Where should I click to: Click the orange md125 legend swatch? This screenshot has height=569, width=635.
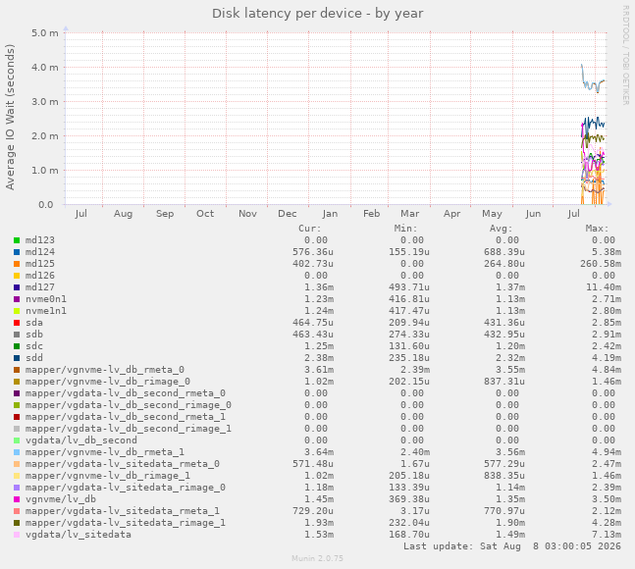(x=17, y=264)
